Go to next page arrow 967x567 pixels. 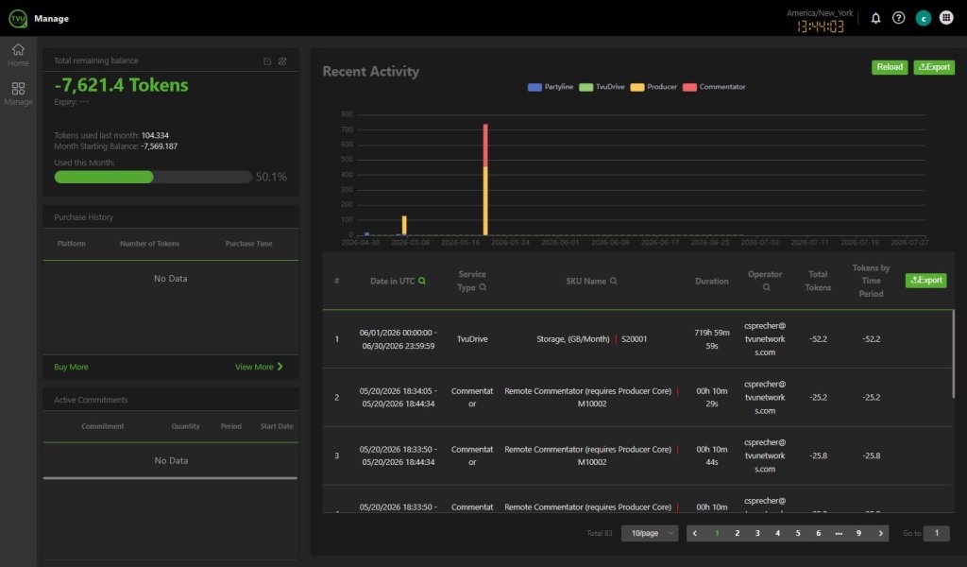tap(880, 533)
